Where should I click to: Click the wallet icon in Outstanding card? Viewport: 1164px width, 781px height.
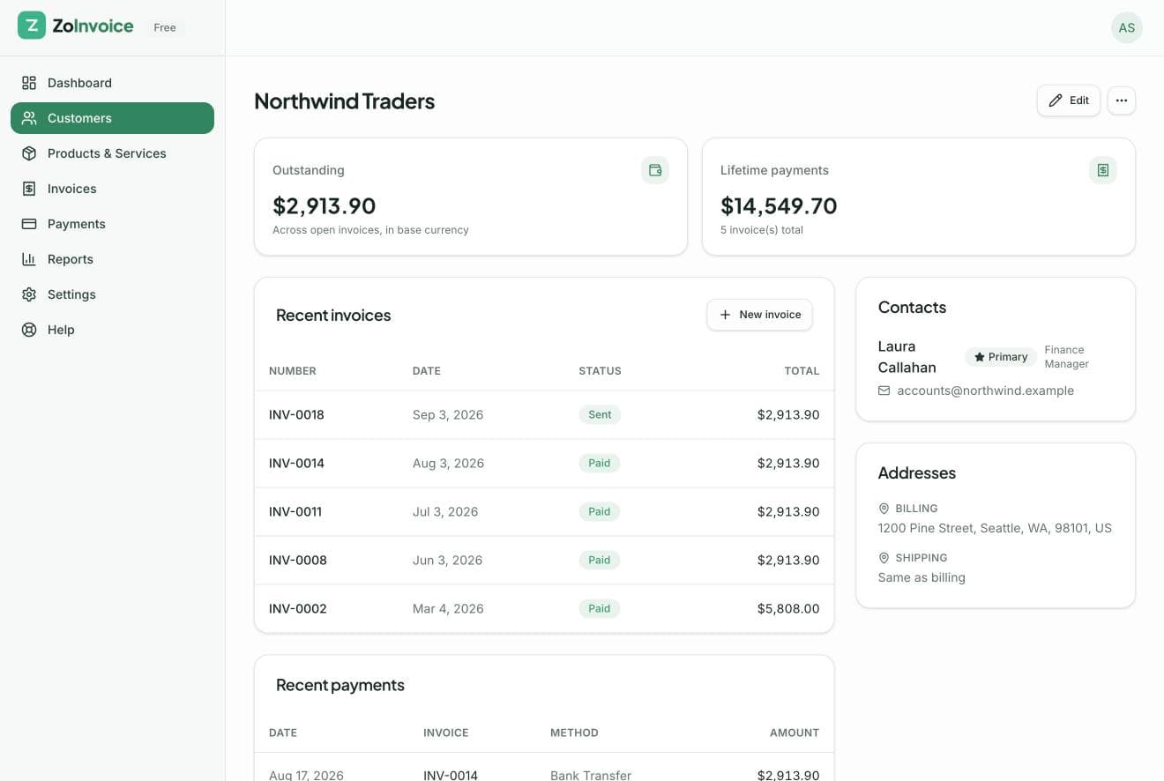(655, 170)
